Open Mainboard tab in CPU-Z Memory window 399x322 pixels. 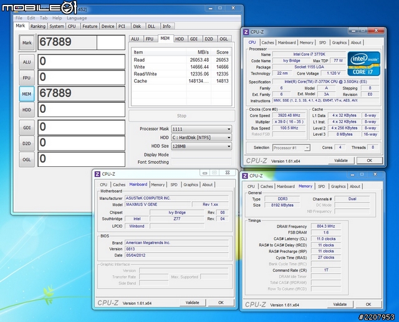click(x=286, y=187)
